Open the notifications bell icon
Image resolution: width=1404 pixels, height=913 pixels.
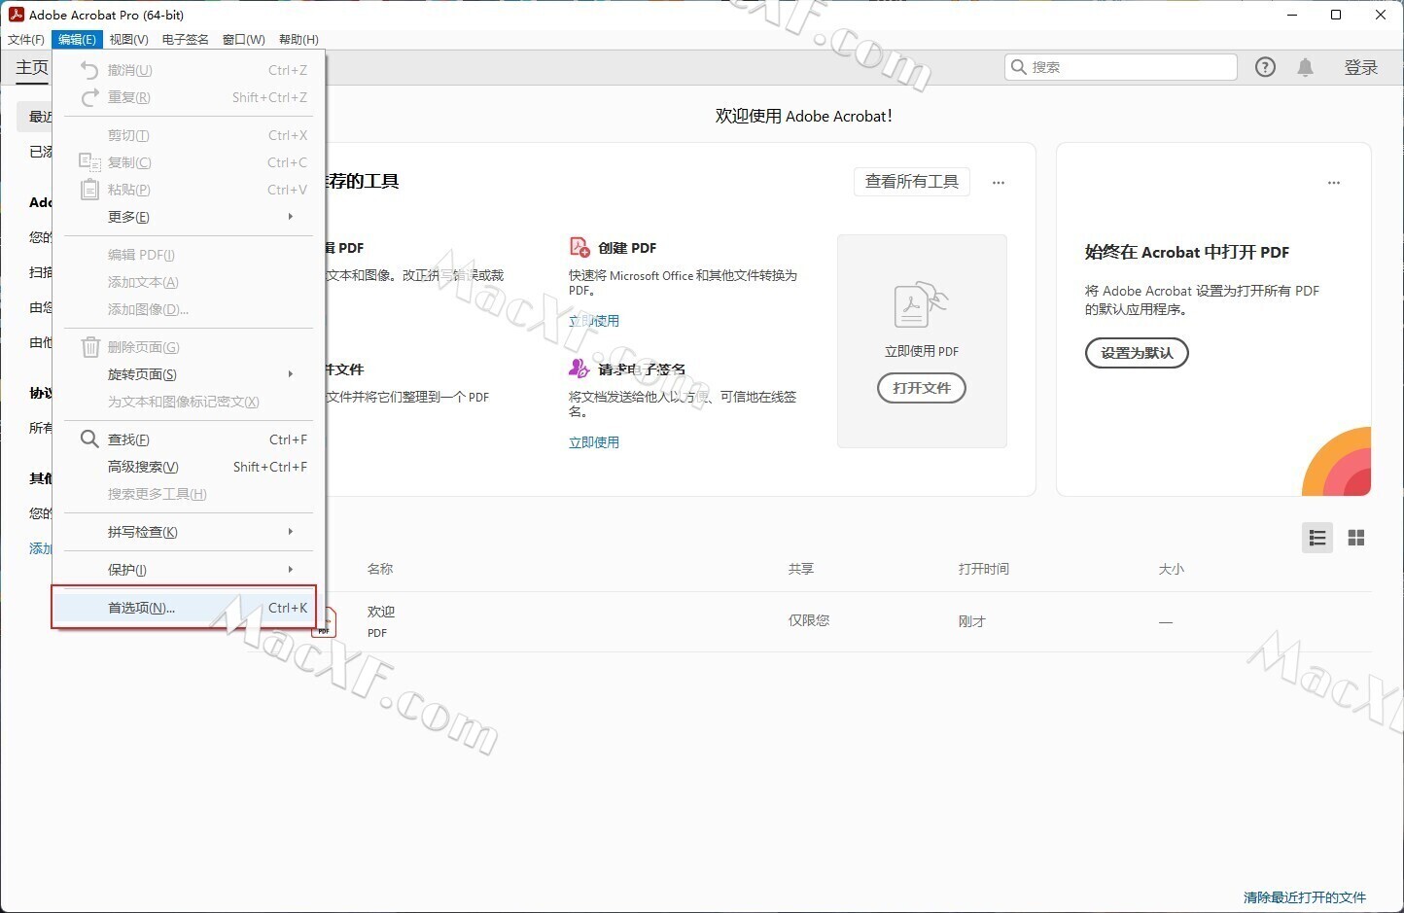pos(1306,67)
